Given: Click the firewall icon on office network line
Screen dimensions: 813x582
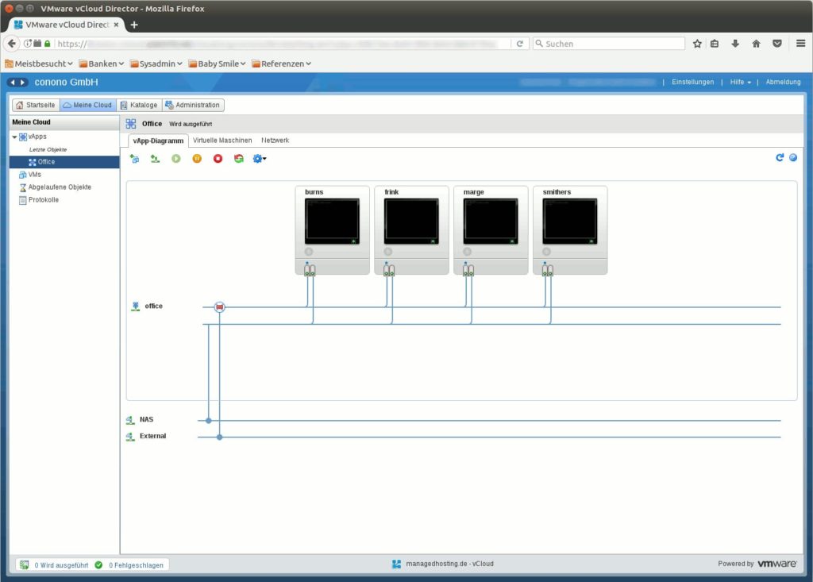Looking at the screenshot, I should click(x=219, y=307).
